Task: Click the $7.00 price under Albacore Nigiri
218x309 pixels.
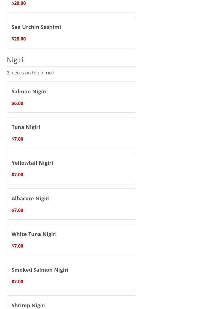Action: [17, 210]
